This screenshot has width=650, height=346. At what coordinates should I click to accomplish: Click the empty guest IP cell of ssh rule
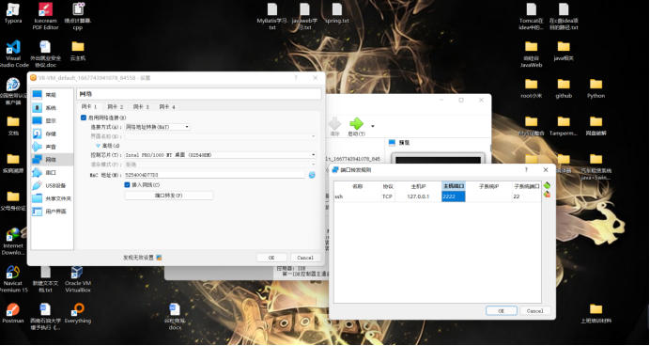[488, 197]
